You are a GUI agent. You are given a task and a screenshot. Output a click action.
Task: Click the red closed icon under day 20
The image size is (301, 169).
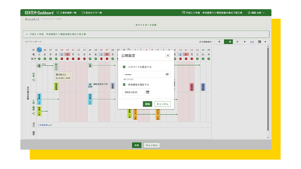tap(67, 59)
